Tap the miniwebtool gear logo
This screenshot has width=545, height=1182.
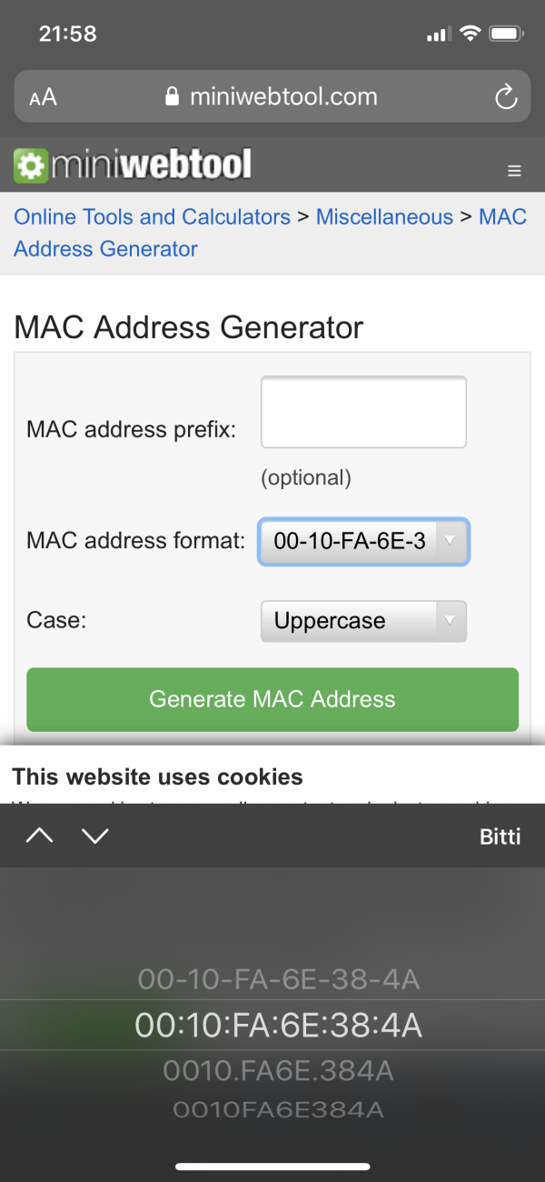31,165
